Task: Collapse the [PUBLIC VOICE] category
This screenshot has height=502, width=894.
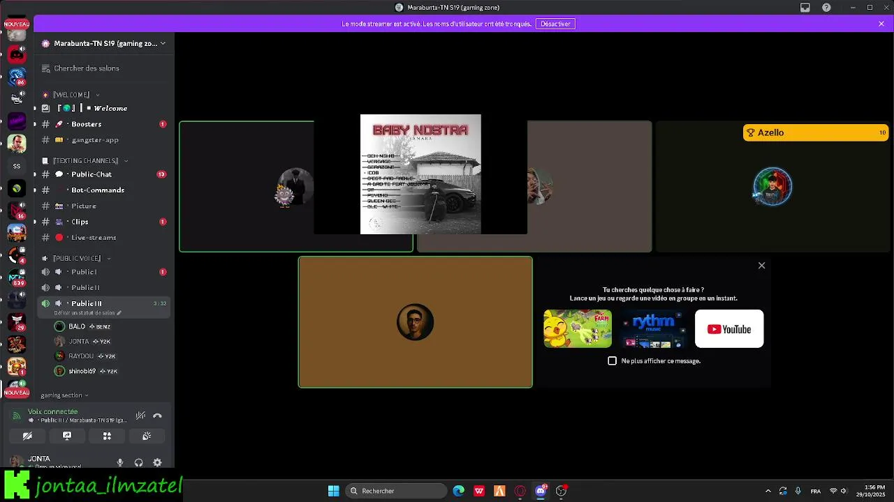Action: coord(76,259)
